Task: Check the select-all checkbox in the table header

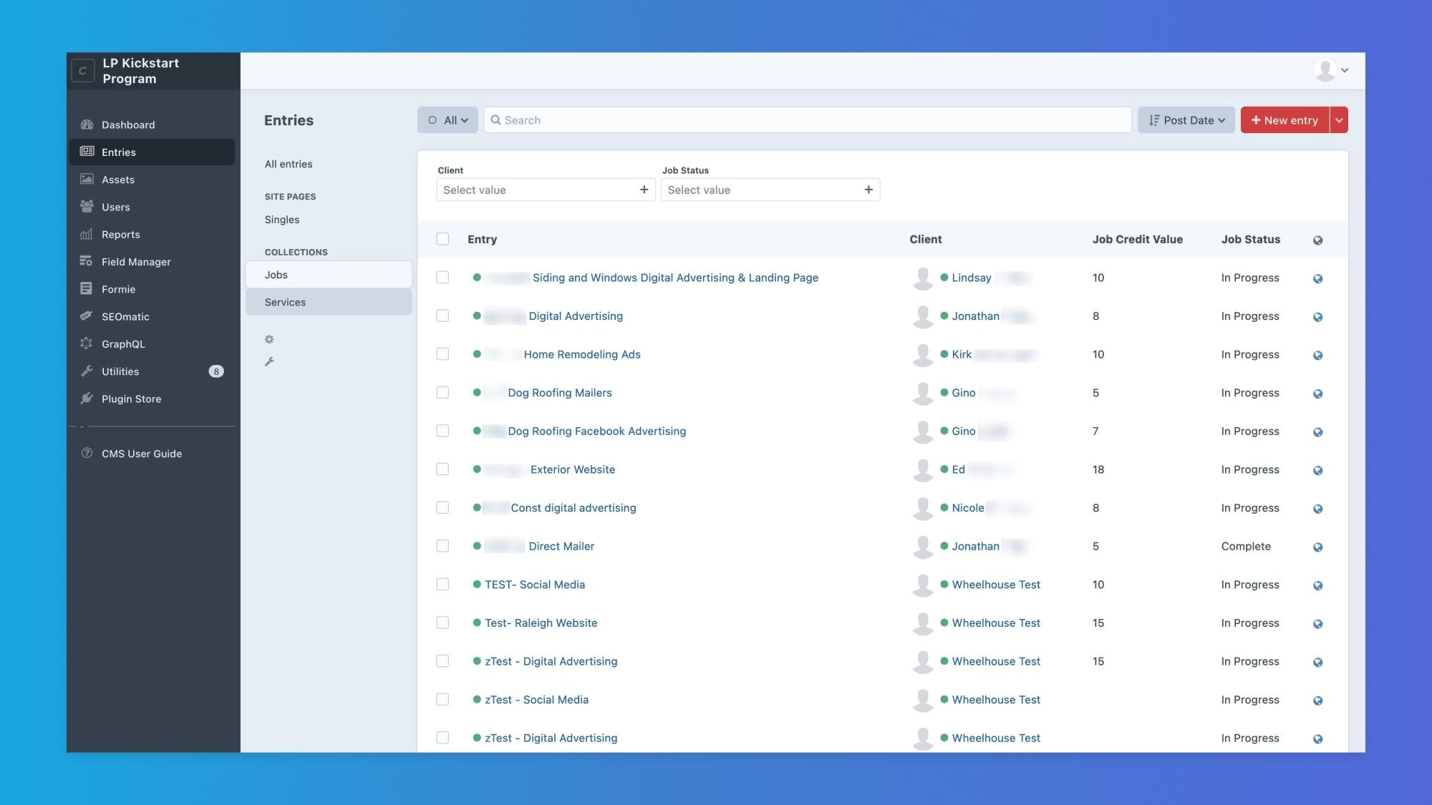Action: pos(442,239)
